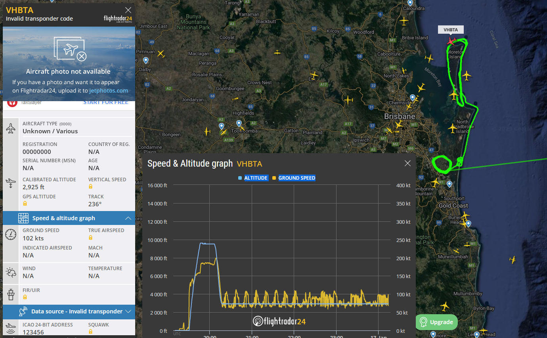Click the ICAO address value 123456

(x=33, y=332)
